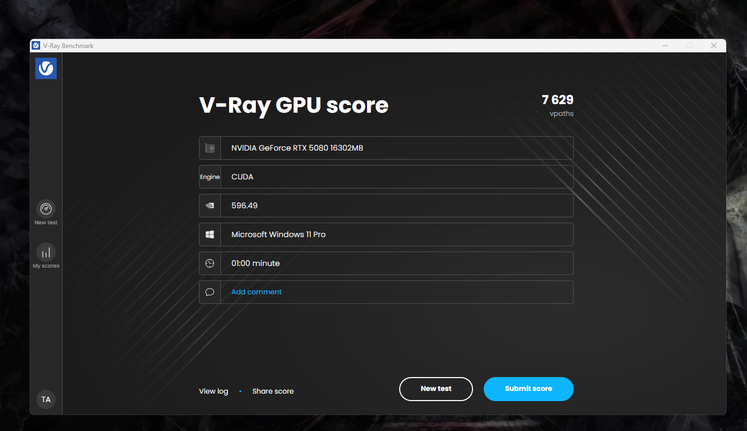Click the Engine label icon beside CUDA

[x=210, y=177]
